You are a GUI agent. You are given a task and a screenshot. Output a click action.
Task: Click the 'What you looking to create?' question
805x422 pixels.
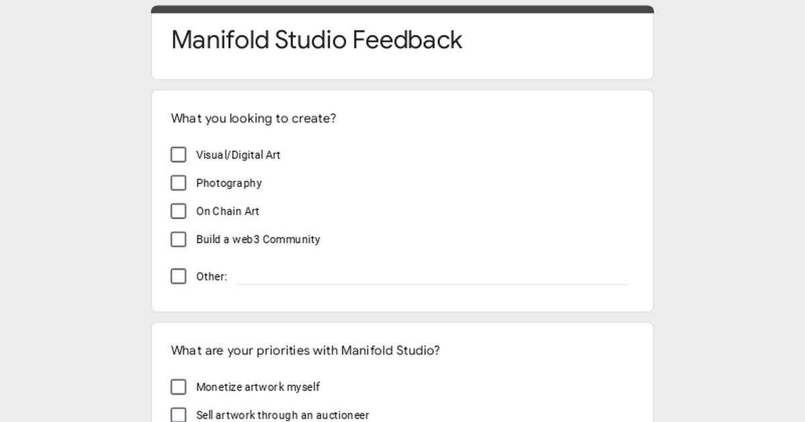[x=254, y=119]
